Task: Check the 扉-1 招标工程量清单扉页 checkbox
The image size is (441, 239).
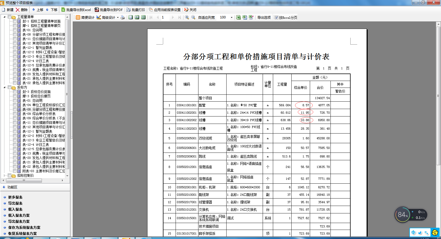Action: pyautogui.click(x=15, y=26)
